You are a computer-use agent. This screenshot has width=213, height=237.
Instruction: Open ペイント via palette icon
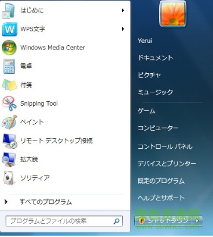point(9,122)
